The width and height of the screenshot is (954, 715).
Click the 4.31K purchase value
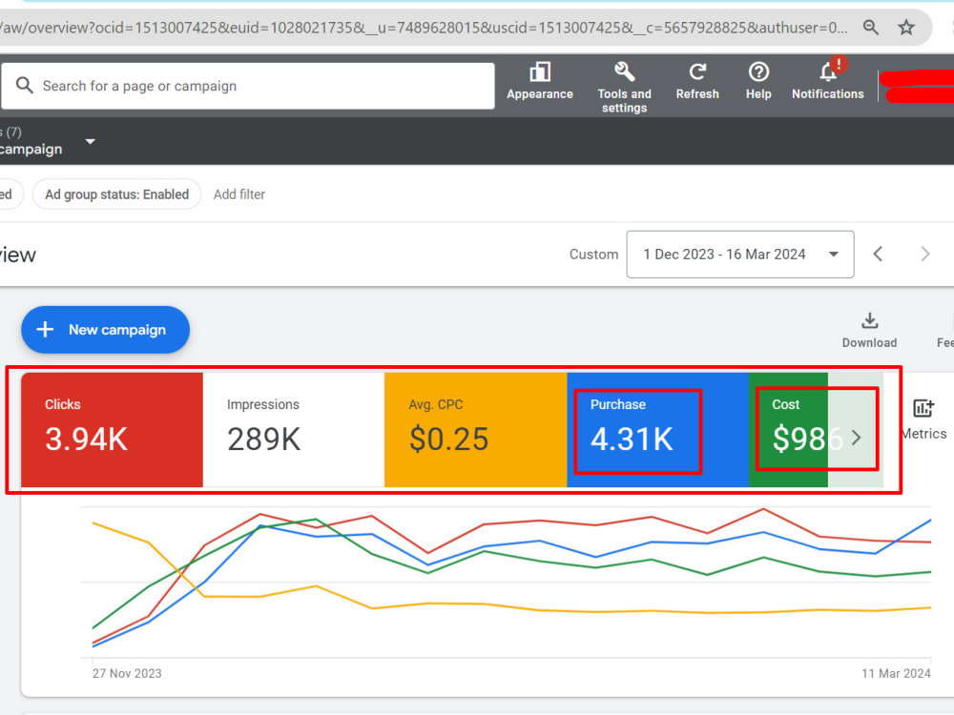coord(632,439)
